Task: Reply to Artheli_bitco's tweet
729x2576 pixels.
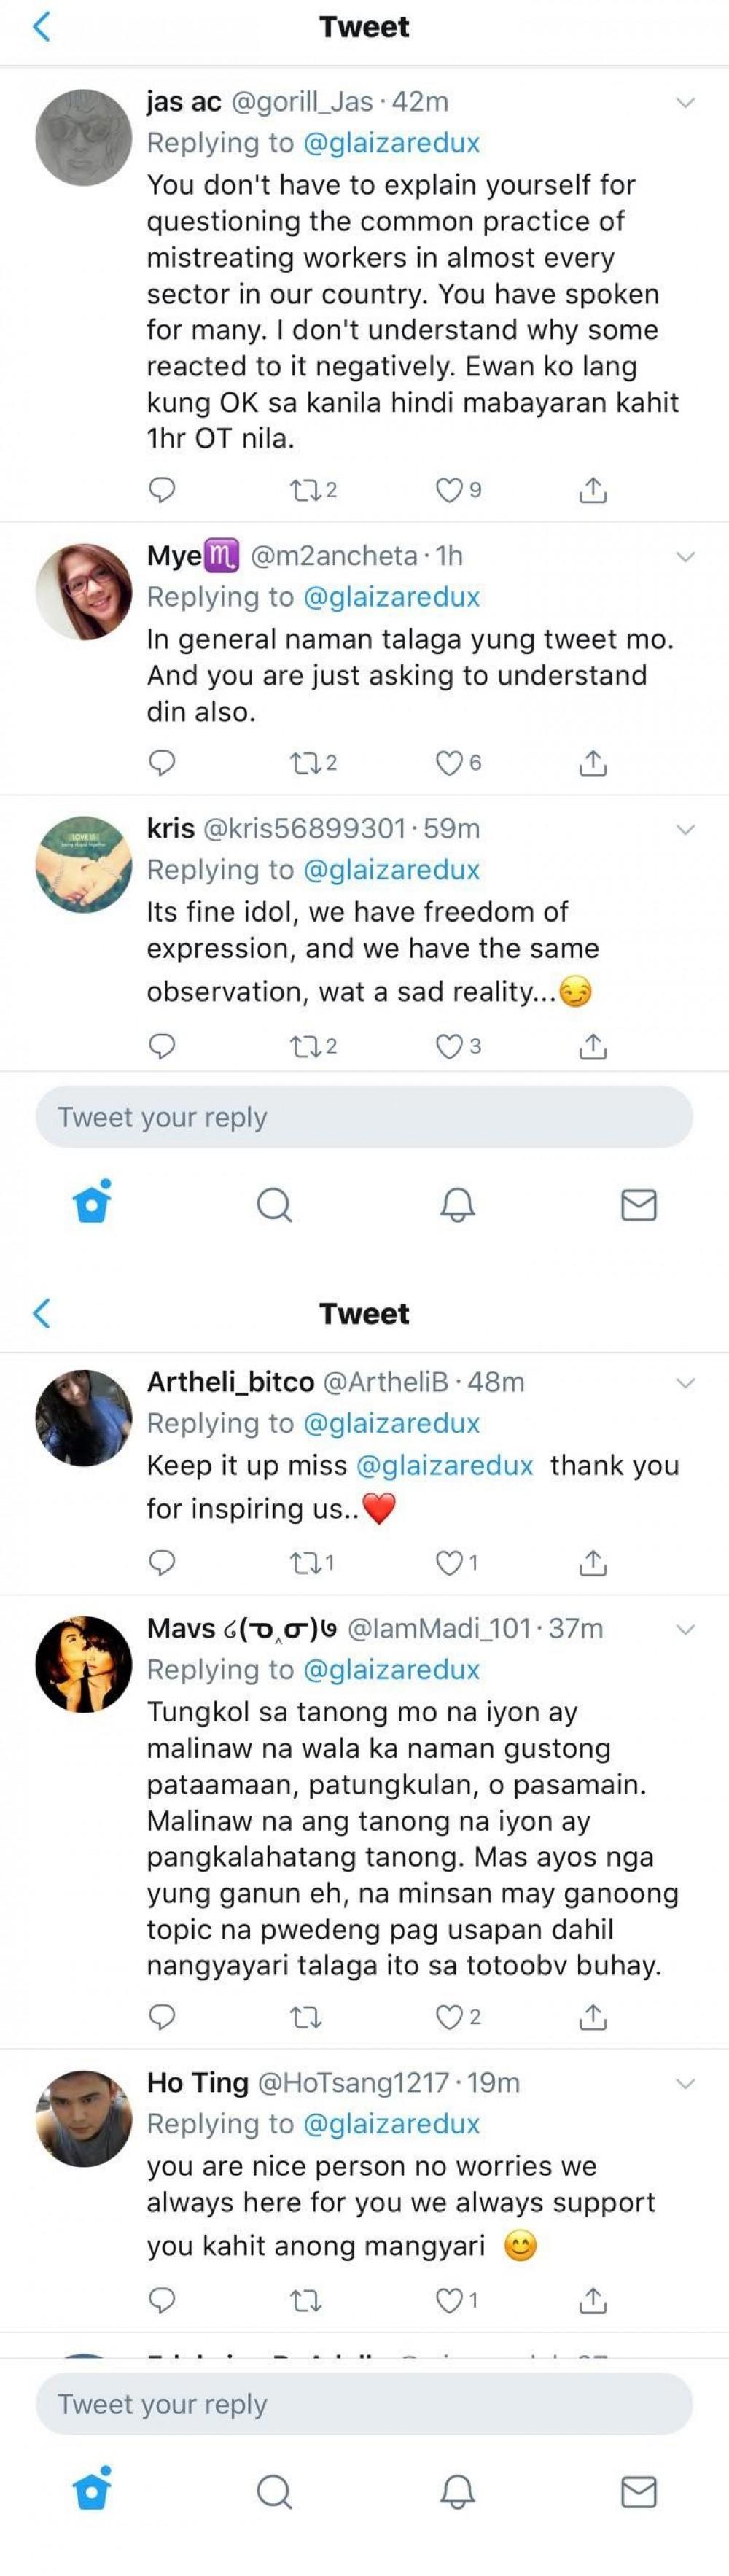Action: click(162, 1562)
